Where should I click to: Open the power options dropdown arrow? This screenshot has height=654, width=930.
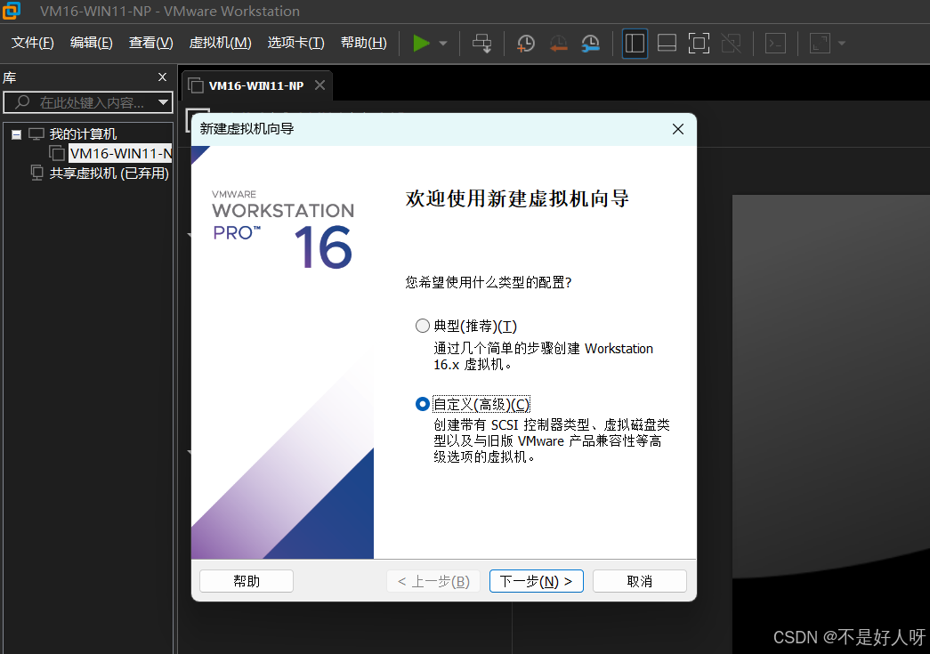click(443, 44)
